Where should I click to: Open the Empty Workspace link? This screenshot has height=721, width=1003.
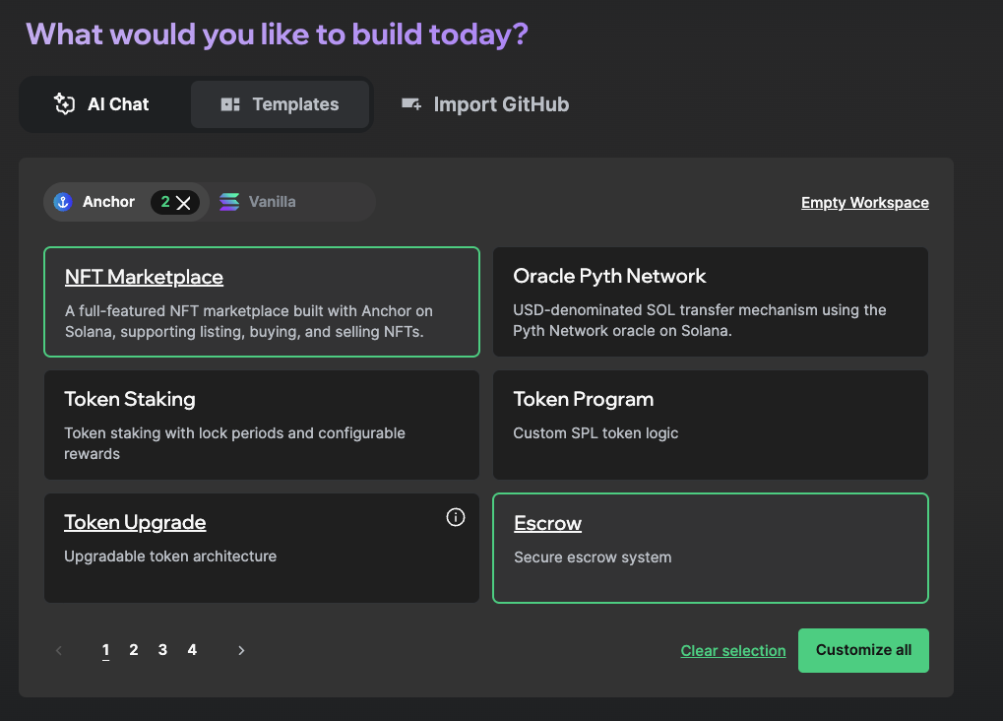tap(864, 203)
